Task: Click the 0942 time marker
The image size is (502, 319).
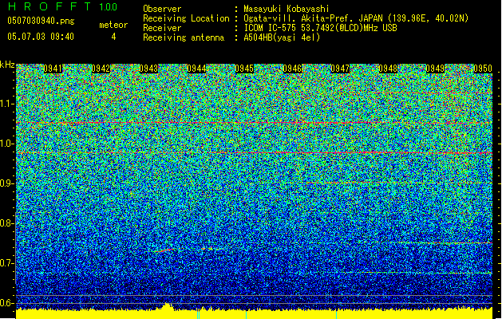Action: (101, 69)
